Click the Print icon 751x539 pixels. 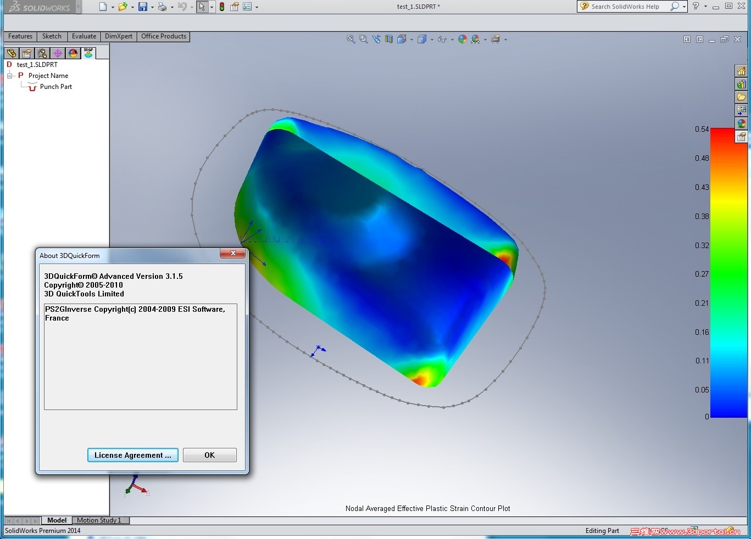tap(163, 7)
